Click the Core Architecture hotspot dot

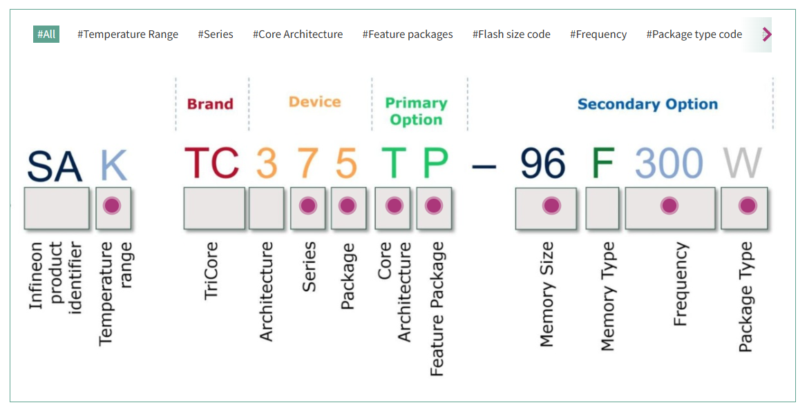(x=394, y=206)
